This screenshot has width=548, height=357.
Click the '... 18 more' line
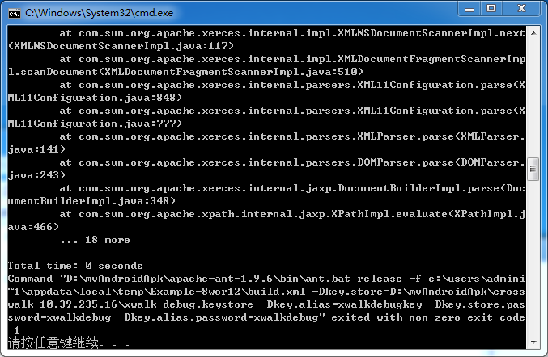click(95, 240)
